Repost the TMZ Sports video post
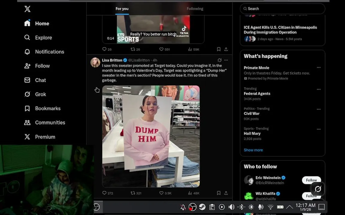The width and height of the screenshot is (345, 215). tap(135, 49)
